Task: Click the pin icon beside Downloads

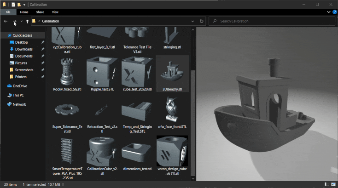Action: coord(43,49)
